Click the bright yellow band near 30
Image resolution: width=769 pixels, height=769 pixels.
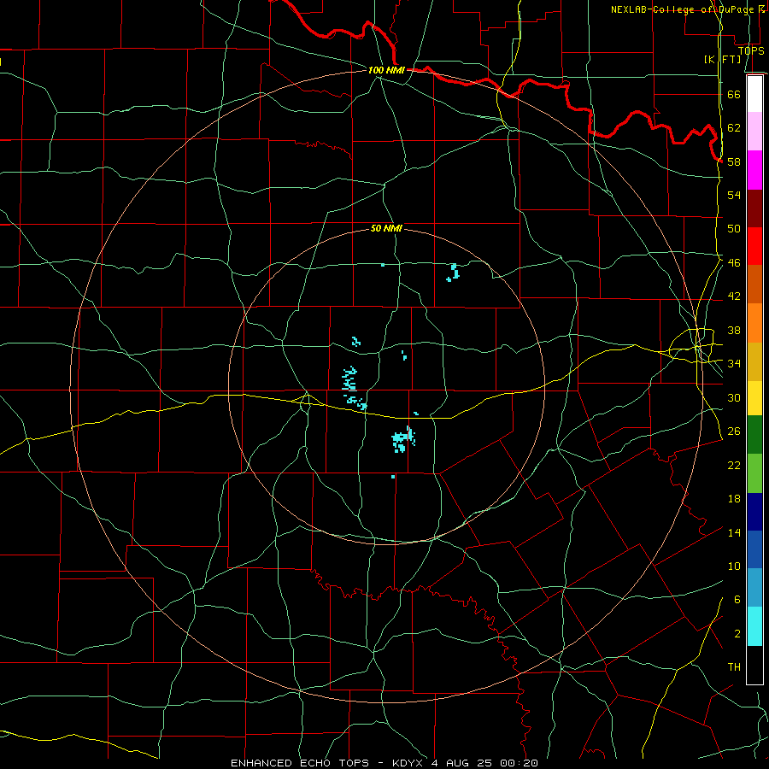tap(754, 398)
